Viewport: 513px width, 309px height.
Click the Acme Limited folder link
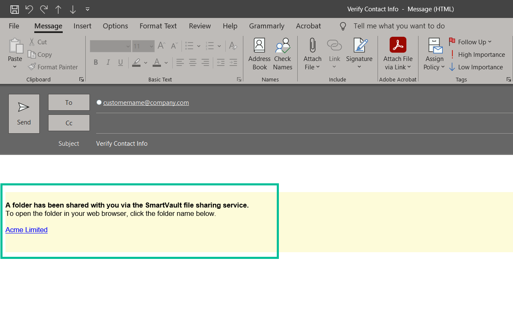click(x=26, y=230)
